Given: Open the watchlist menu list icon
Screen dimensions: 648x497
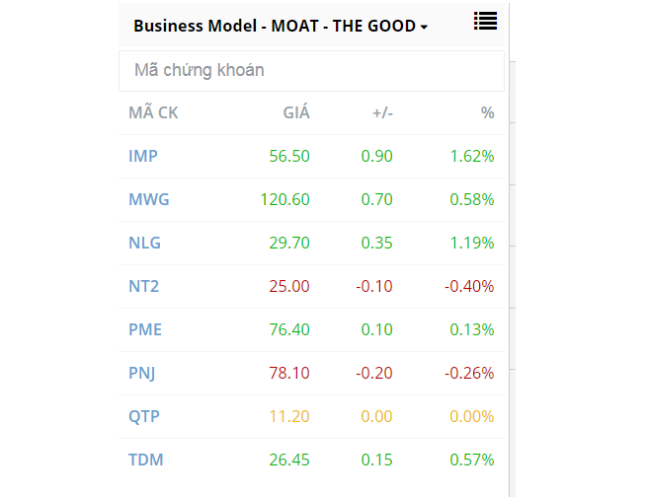Looking at the screenshot, I should coord(485,21).
